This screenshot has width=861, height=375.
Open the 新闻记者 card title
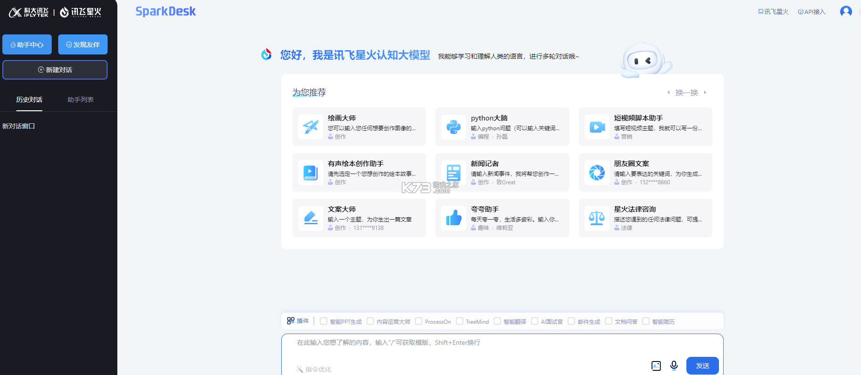click(x=485, y=164)
